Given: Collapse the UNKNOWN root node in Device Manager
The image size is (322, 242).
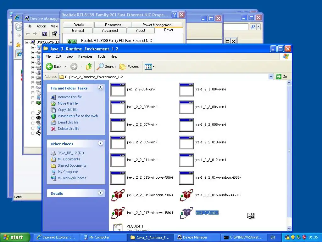Looking at the screenshot, I should pyautogui.click(x=27, y=42).
